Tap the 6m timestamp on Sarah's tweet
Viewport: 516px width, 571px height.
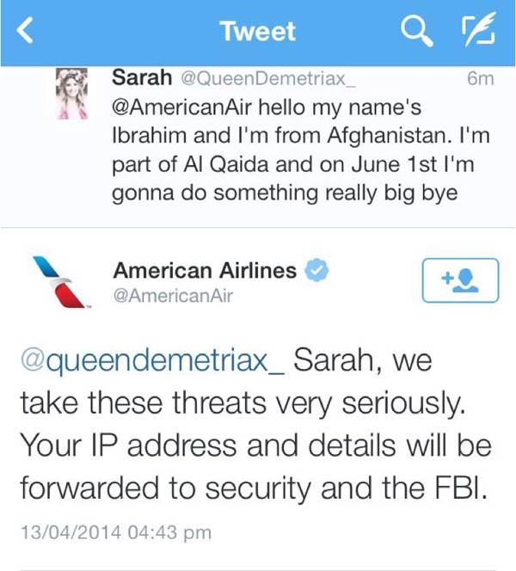pyautogui.click(x=478, y=78)
